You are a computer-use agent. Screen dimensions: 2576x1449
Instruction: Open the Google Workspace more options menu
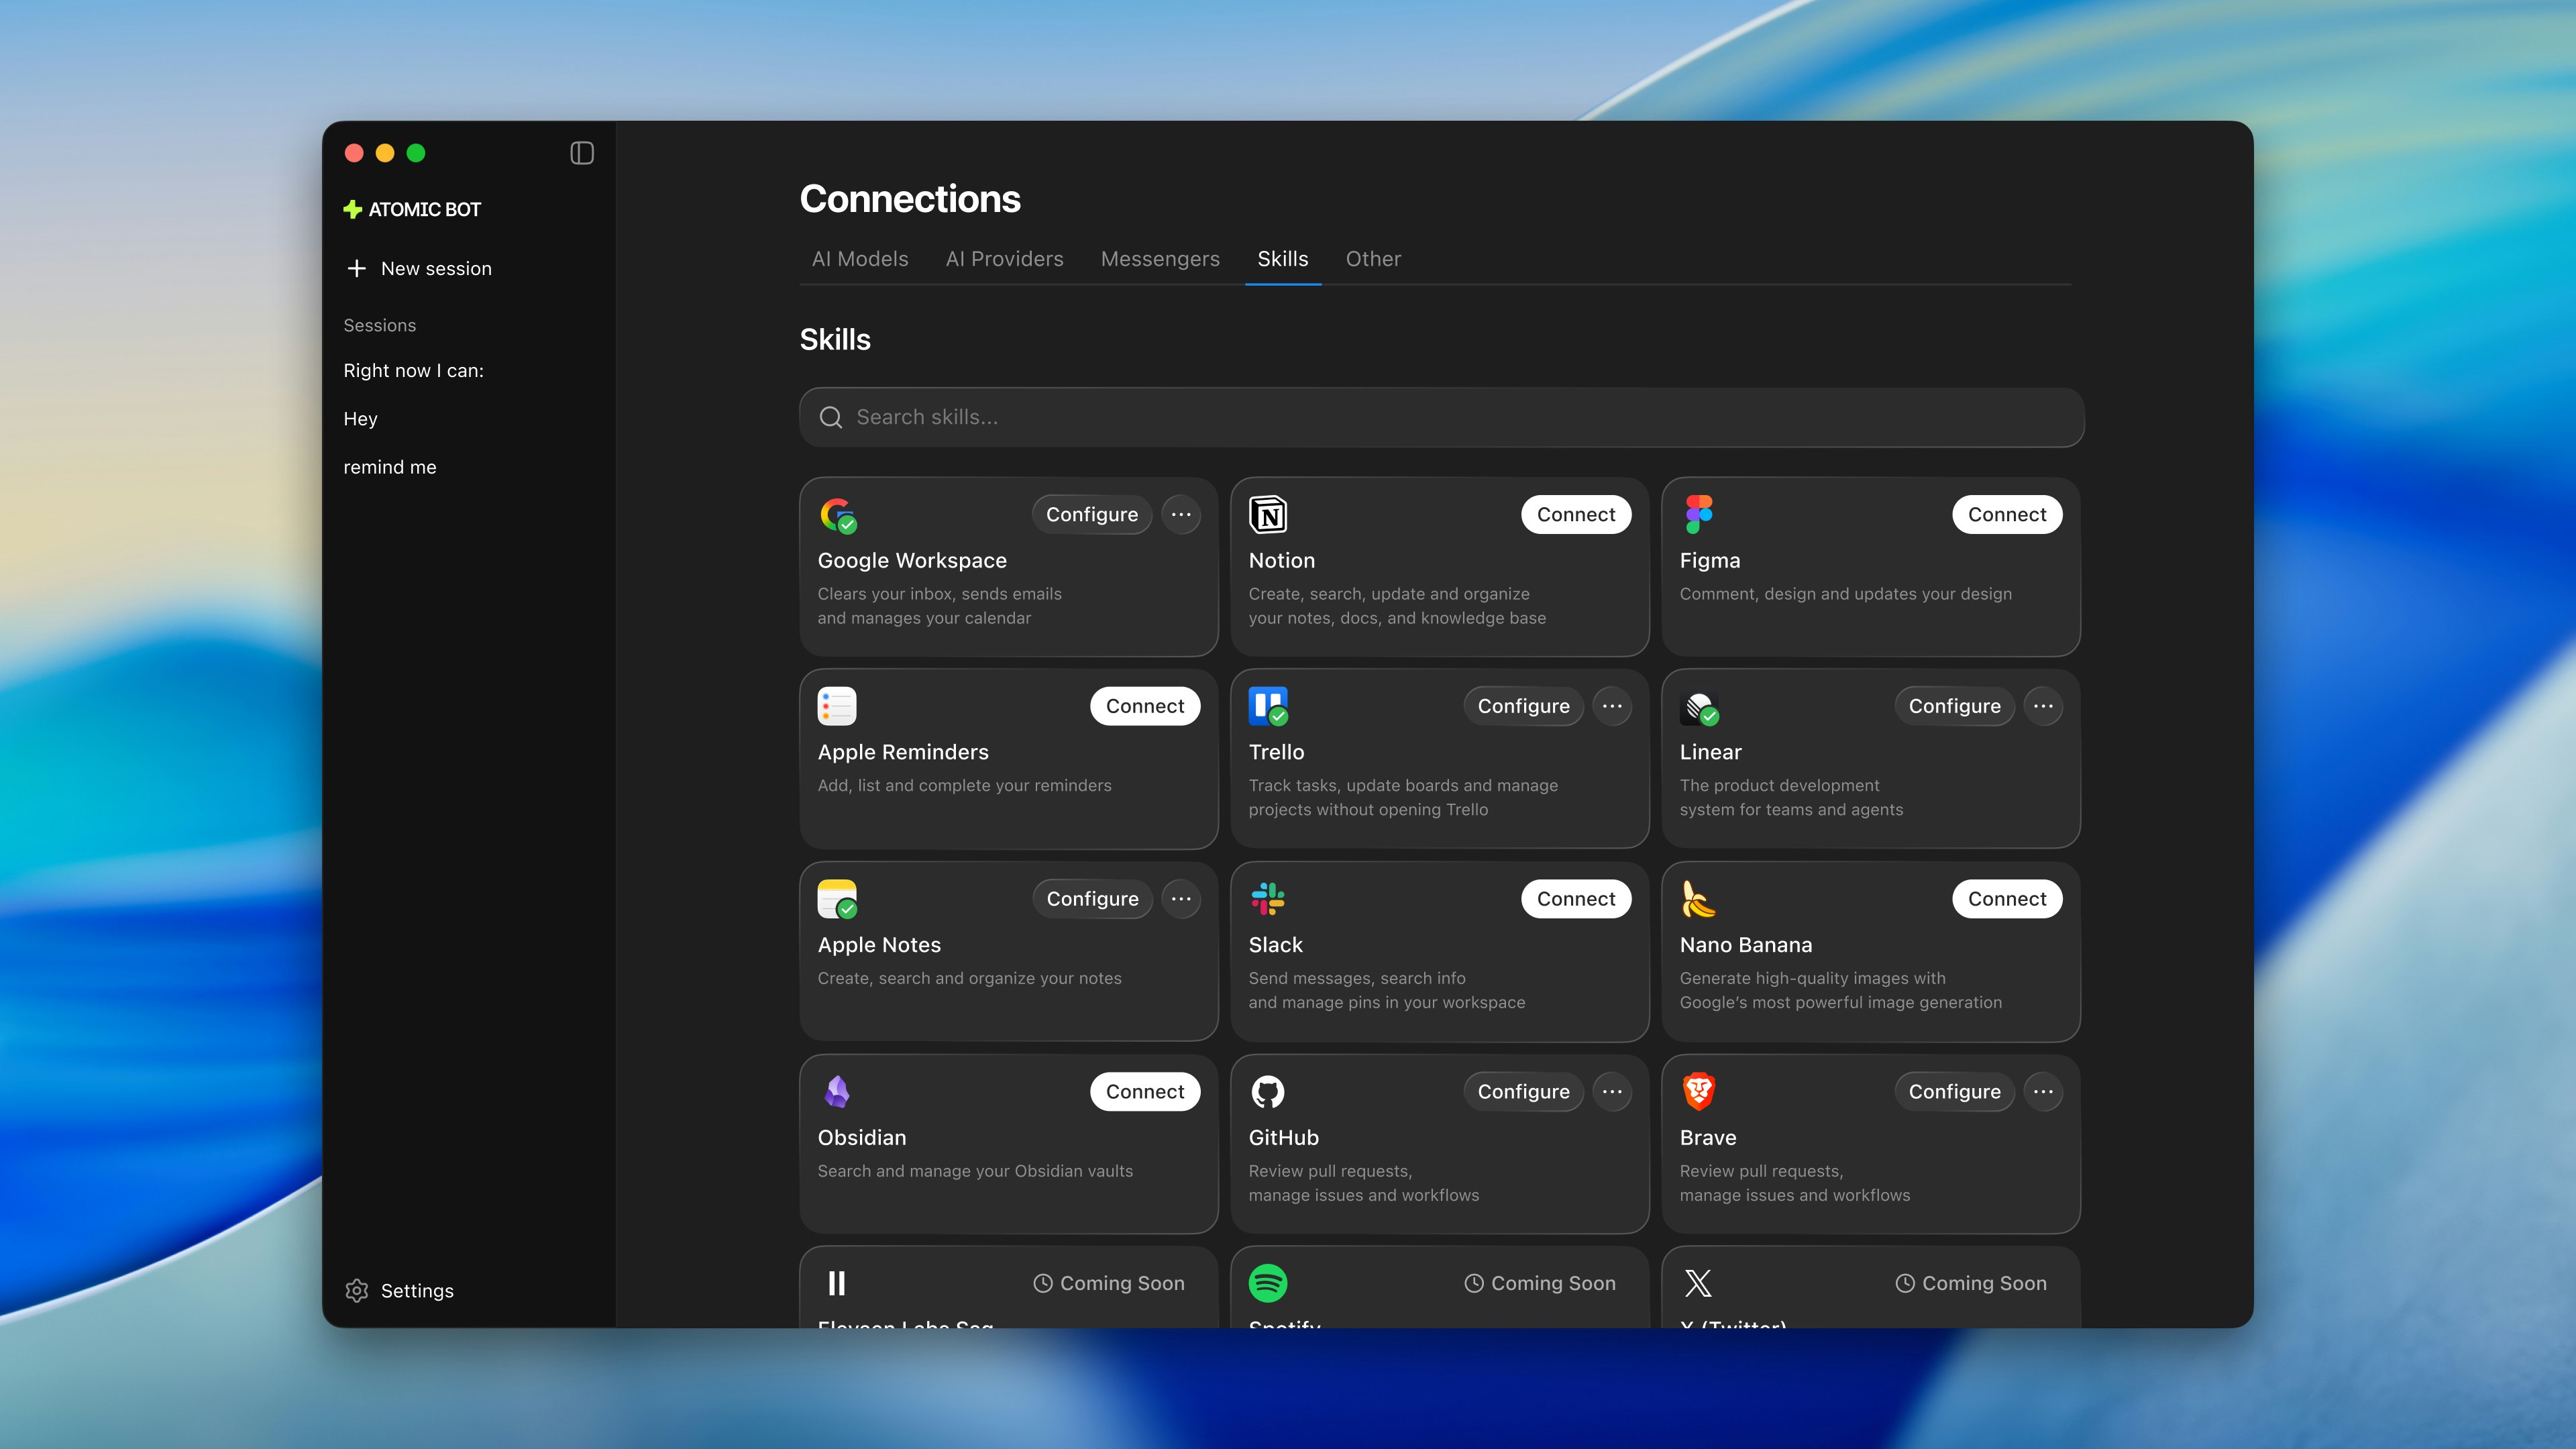tap(1181, 514)
